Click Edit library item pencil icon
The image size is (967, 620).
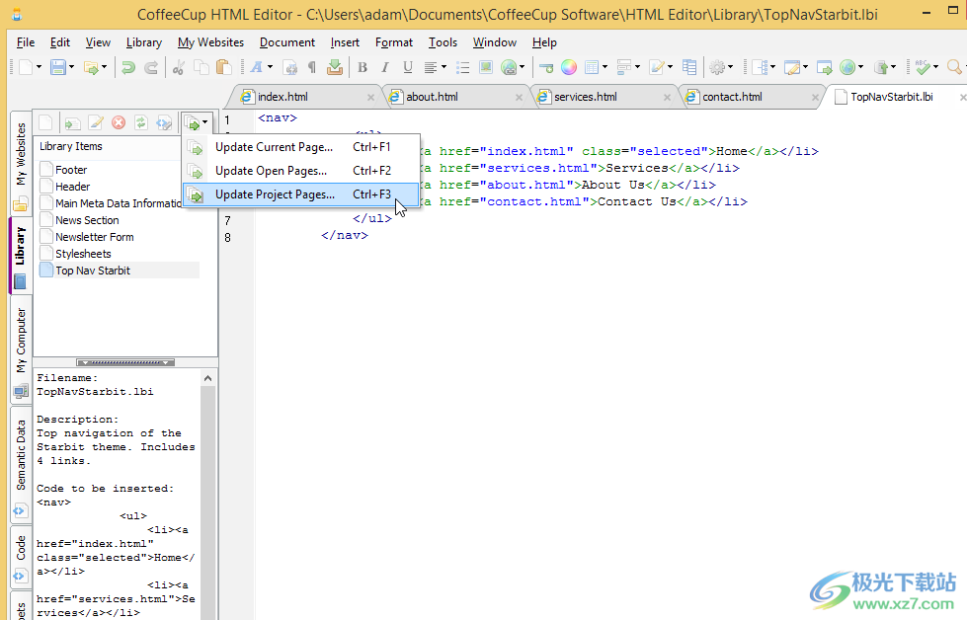pos(96,122)
